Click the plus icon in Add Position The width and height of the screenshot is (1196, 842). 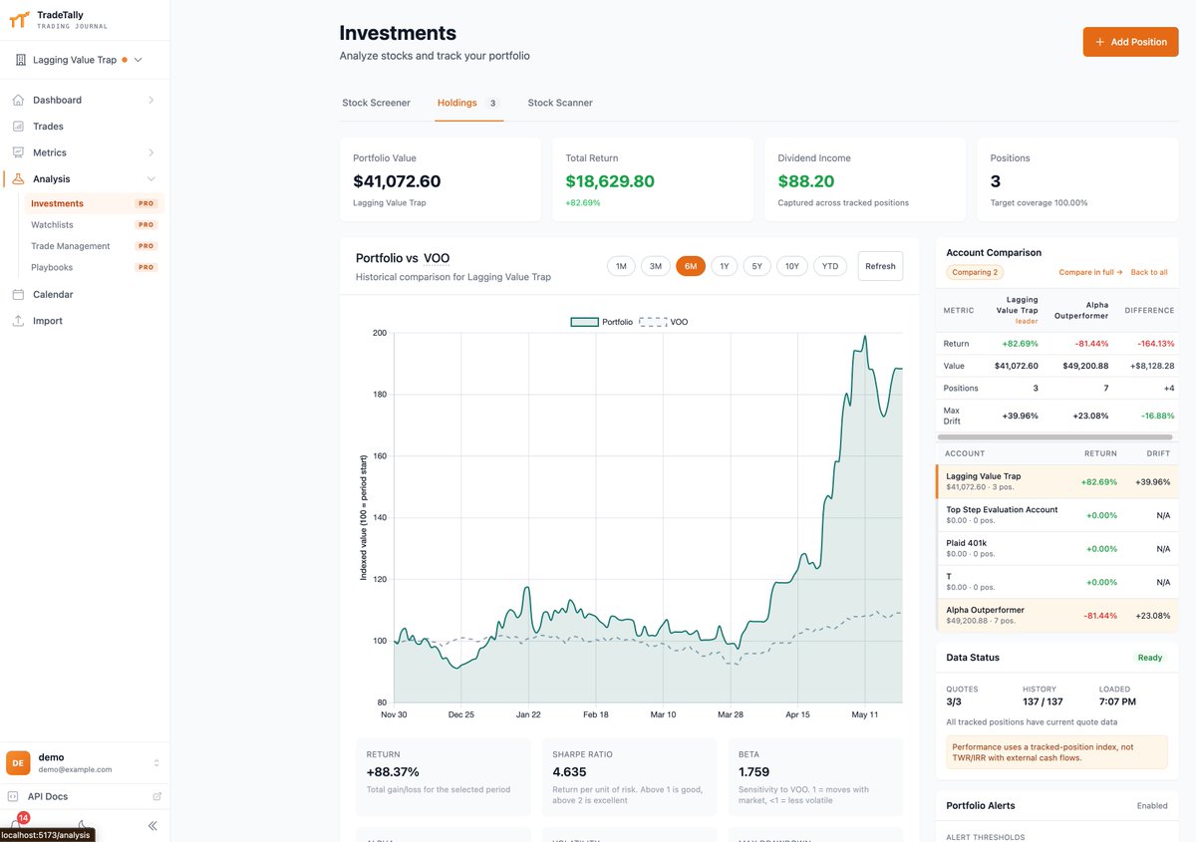[x=1100, y=42]
